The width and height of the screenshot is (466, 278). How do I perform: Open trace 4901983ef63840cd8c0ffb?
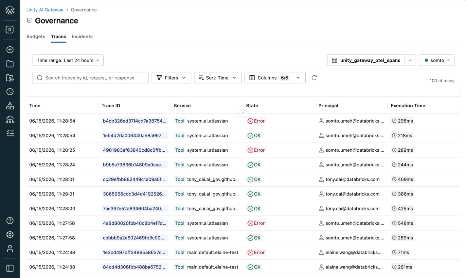134,150
